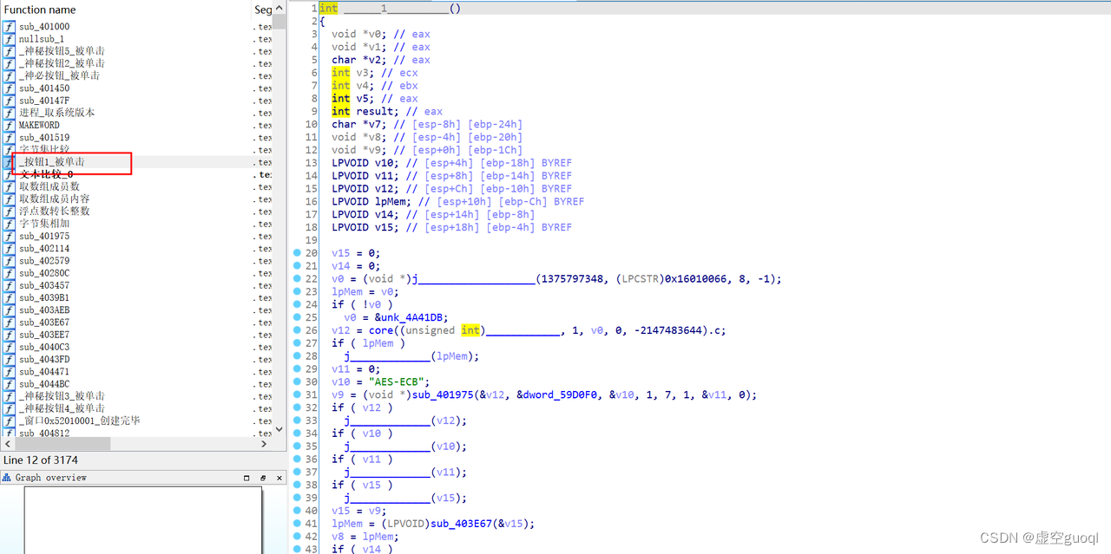Toggle the blue marker next to line 41
Viewport: 1111px width, 554px height.
pos(297,524)
